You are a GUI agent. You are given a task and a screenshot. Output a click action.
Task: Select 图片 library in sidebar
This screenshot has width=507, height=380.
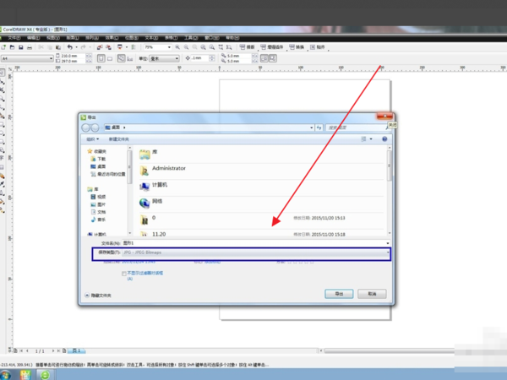98,204
